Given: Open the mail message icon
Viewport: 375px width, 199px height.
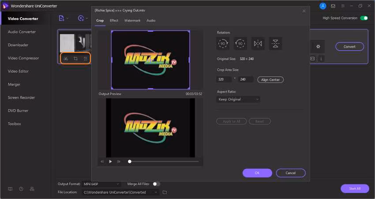Looking at the screenshot, I should (333, 6).
